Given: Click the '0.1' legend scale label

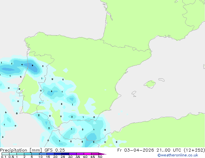Looking at the screenshot, I should (4, 157).
